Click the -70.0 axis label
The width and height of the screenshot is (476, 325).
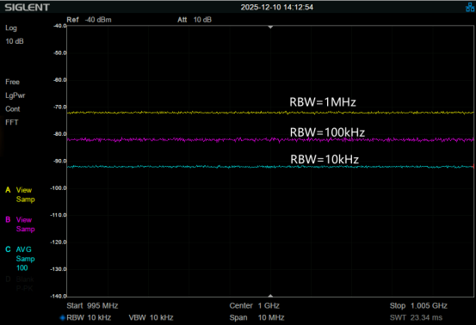[59, 107]
